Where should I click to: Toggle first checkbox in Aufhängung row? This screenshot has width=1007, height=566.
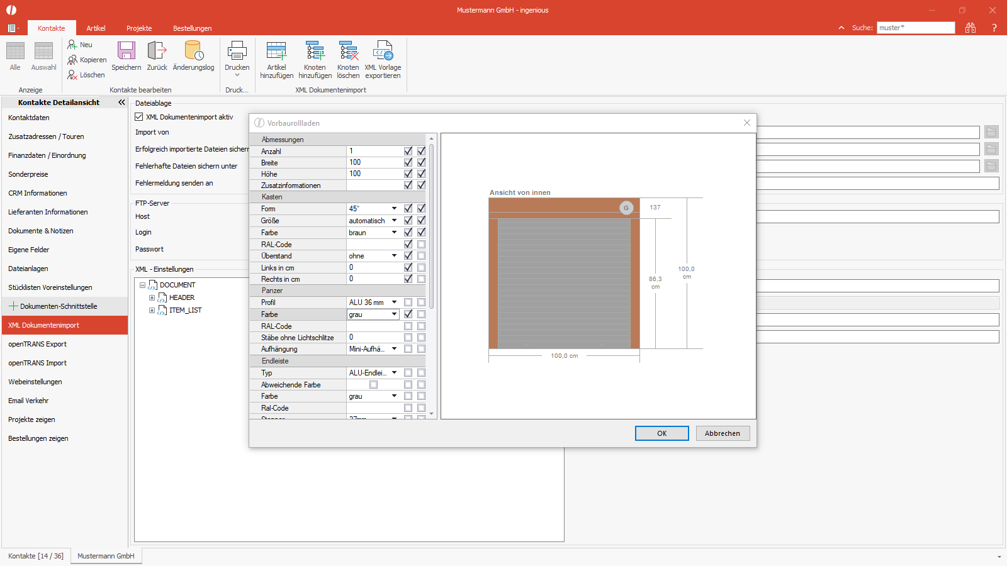(408, 349)
